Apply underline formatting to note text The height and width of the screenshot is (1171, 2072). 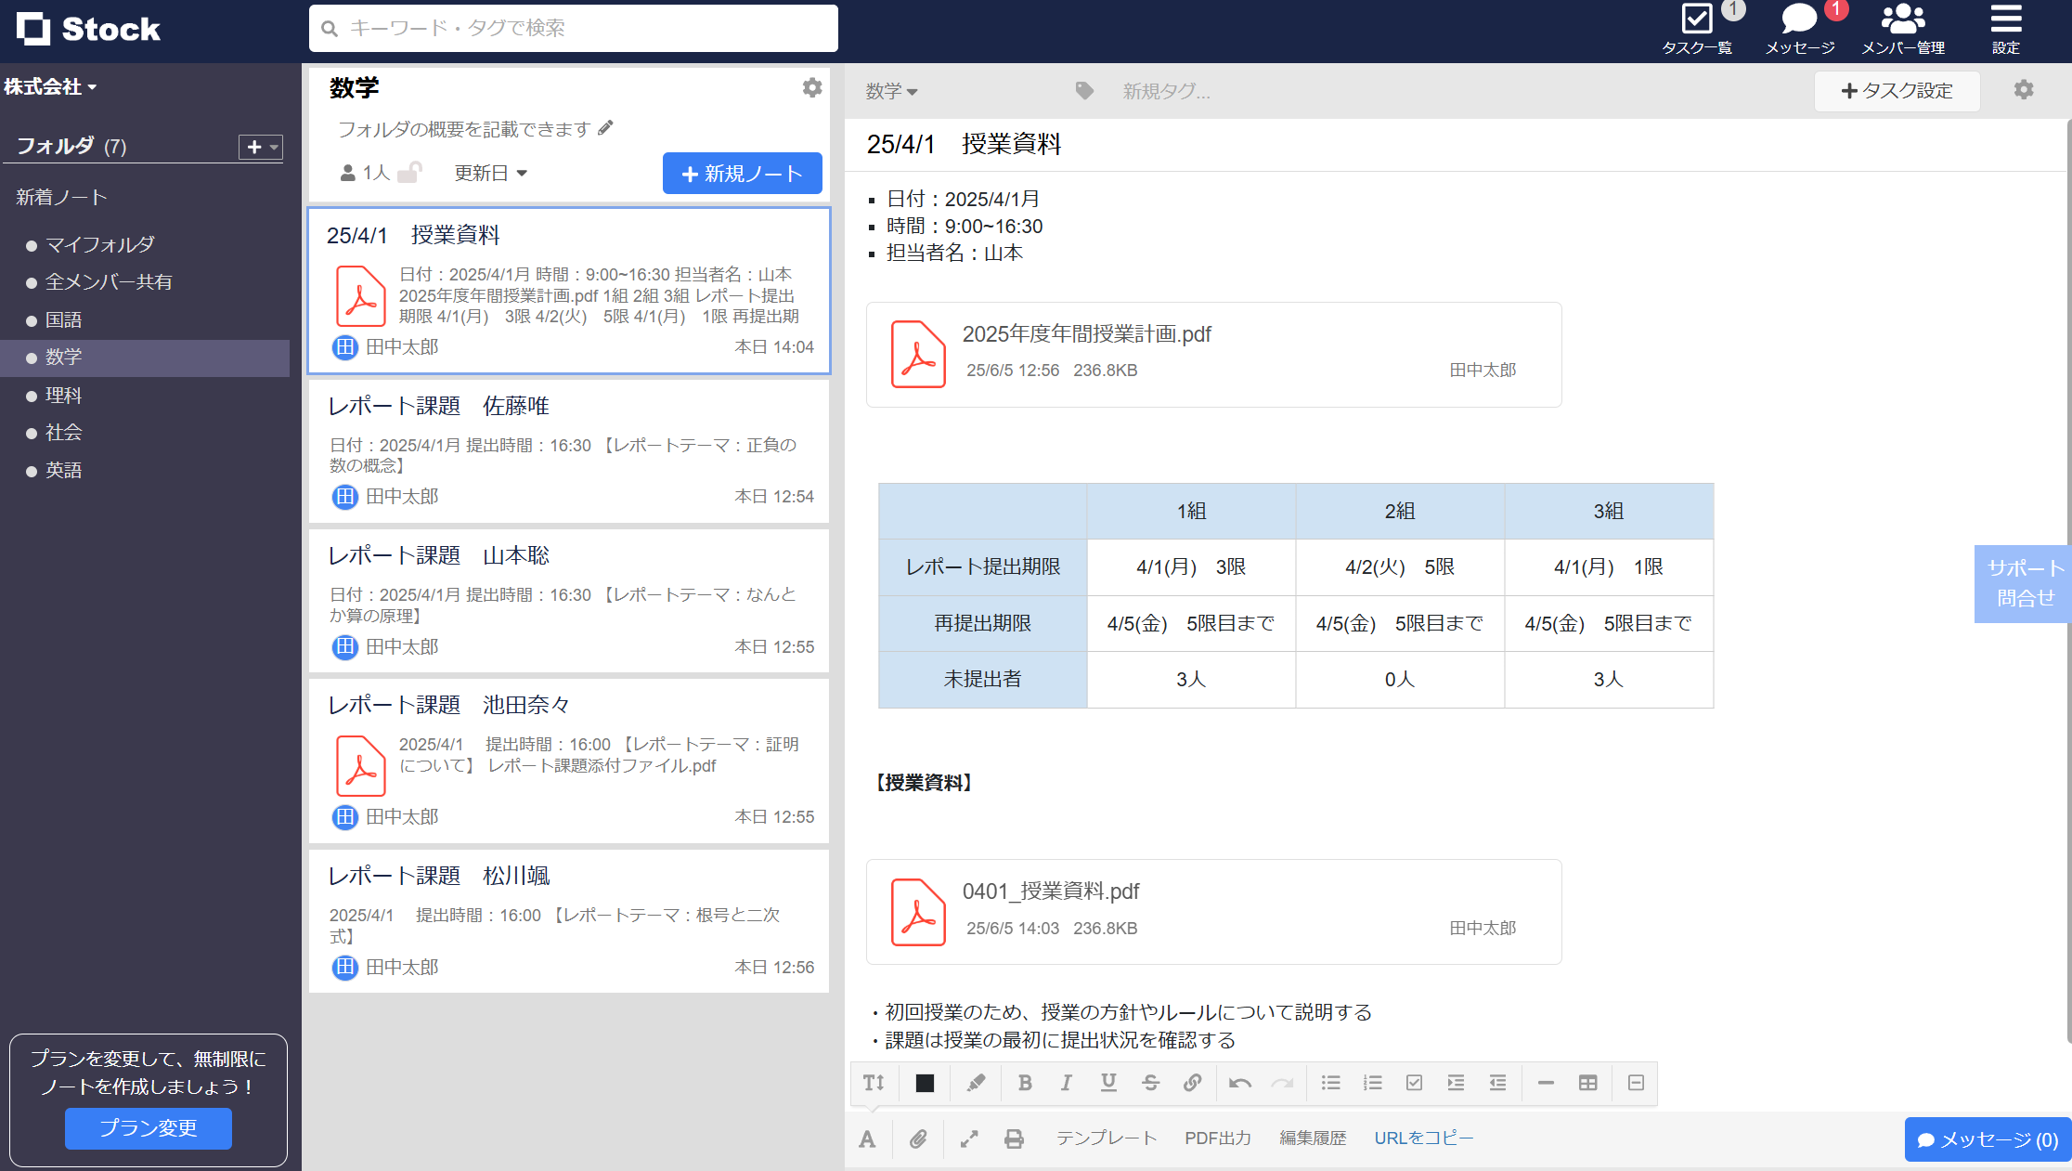(1107, 1083)
